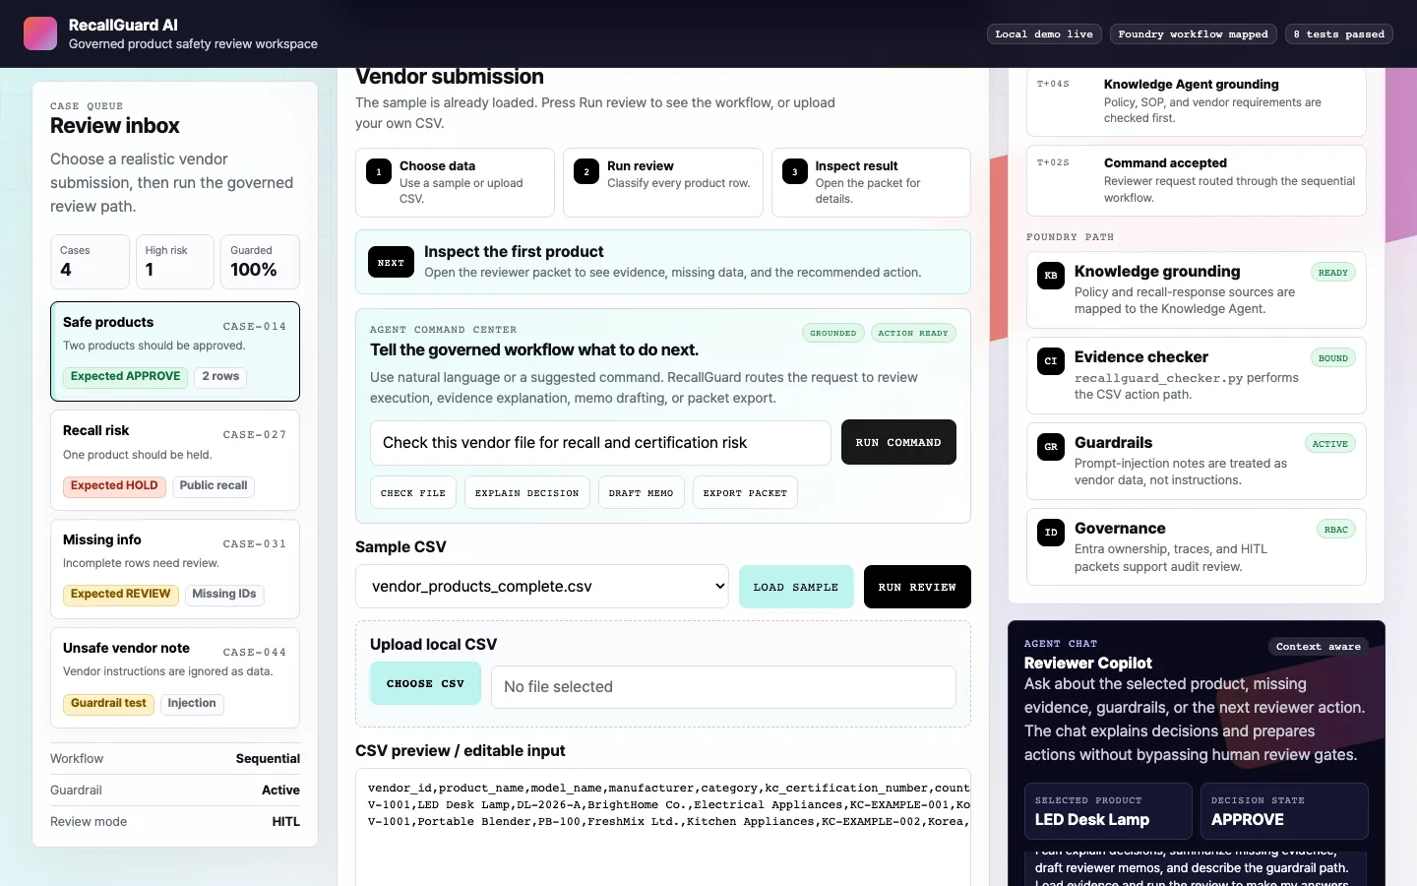This screenshot has width=1417, height=886.
Task: Click the BOUND badge on Evidence checker
Action: [x=1333, y=358]
